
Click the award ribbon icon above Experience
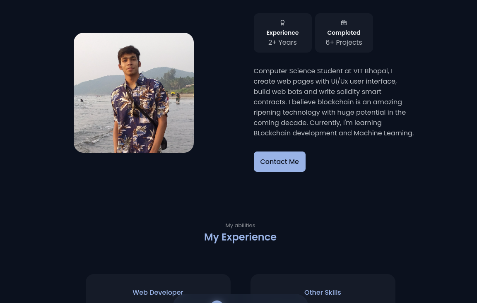pyautogui.click(x=282, y=23)
